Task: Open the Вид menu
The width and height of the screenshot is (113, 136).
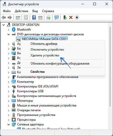Action: [x=35, y=11]
